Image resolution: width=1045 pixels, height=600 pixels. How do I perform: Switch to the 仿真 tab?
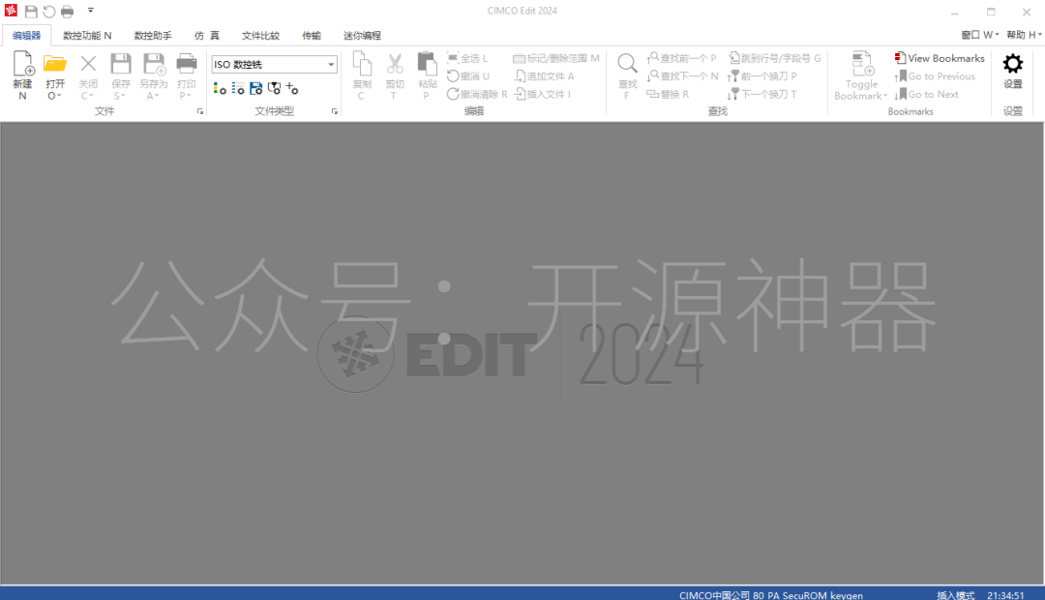point(207,36)
